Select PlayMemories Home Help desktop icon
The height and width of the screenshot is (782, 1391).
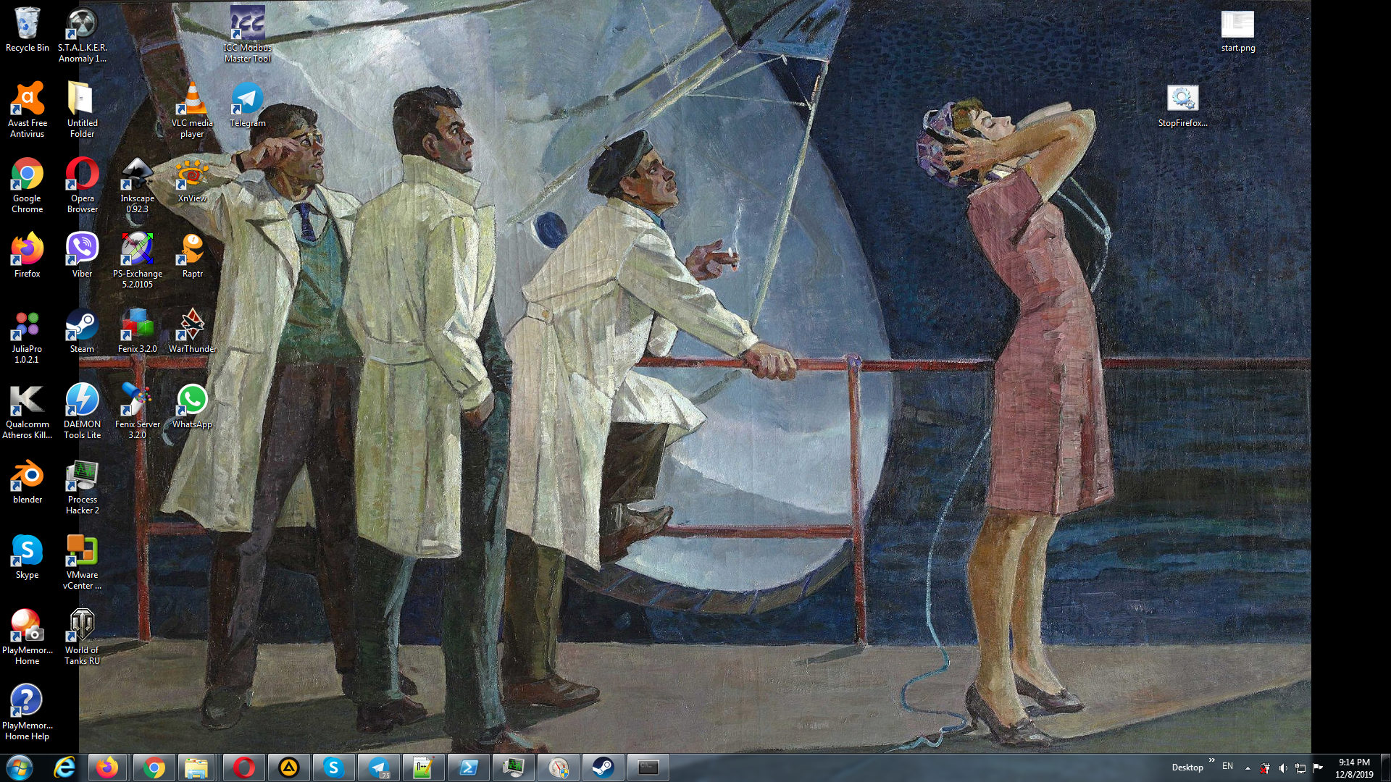[x=27, y=713]
